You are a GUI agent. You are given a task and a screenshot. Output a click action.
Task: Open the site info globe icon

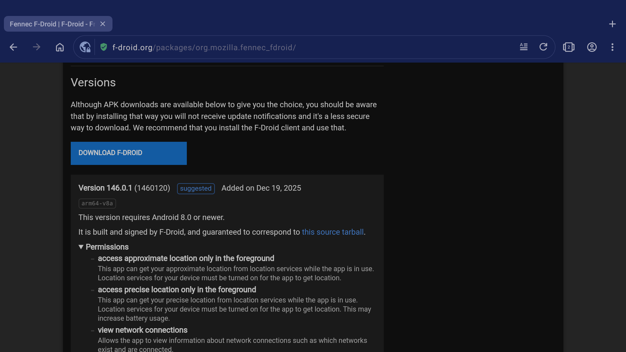85,47
